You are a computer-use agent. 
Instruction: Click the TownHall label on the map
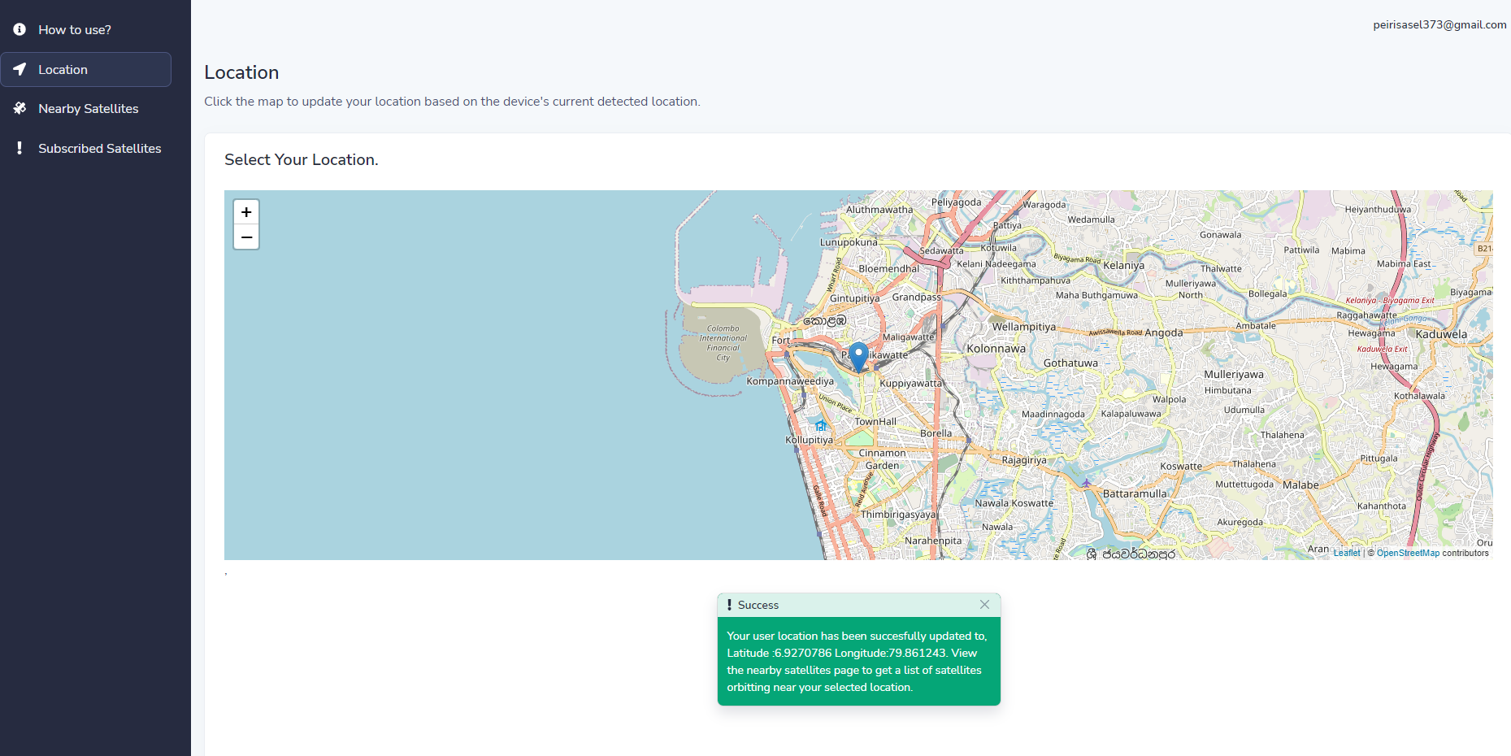click(875, 422)
